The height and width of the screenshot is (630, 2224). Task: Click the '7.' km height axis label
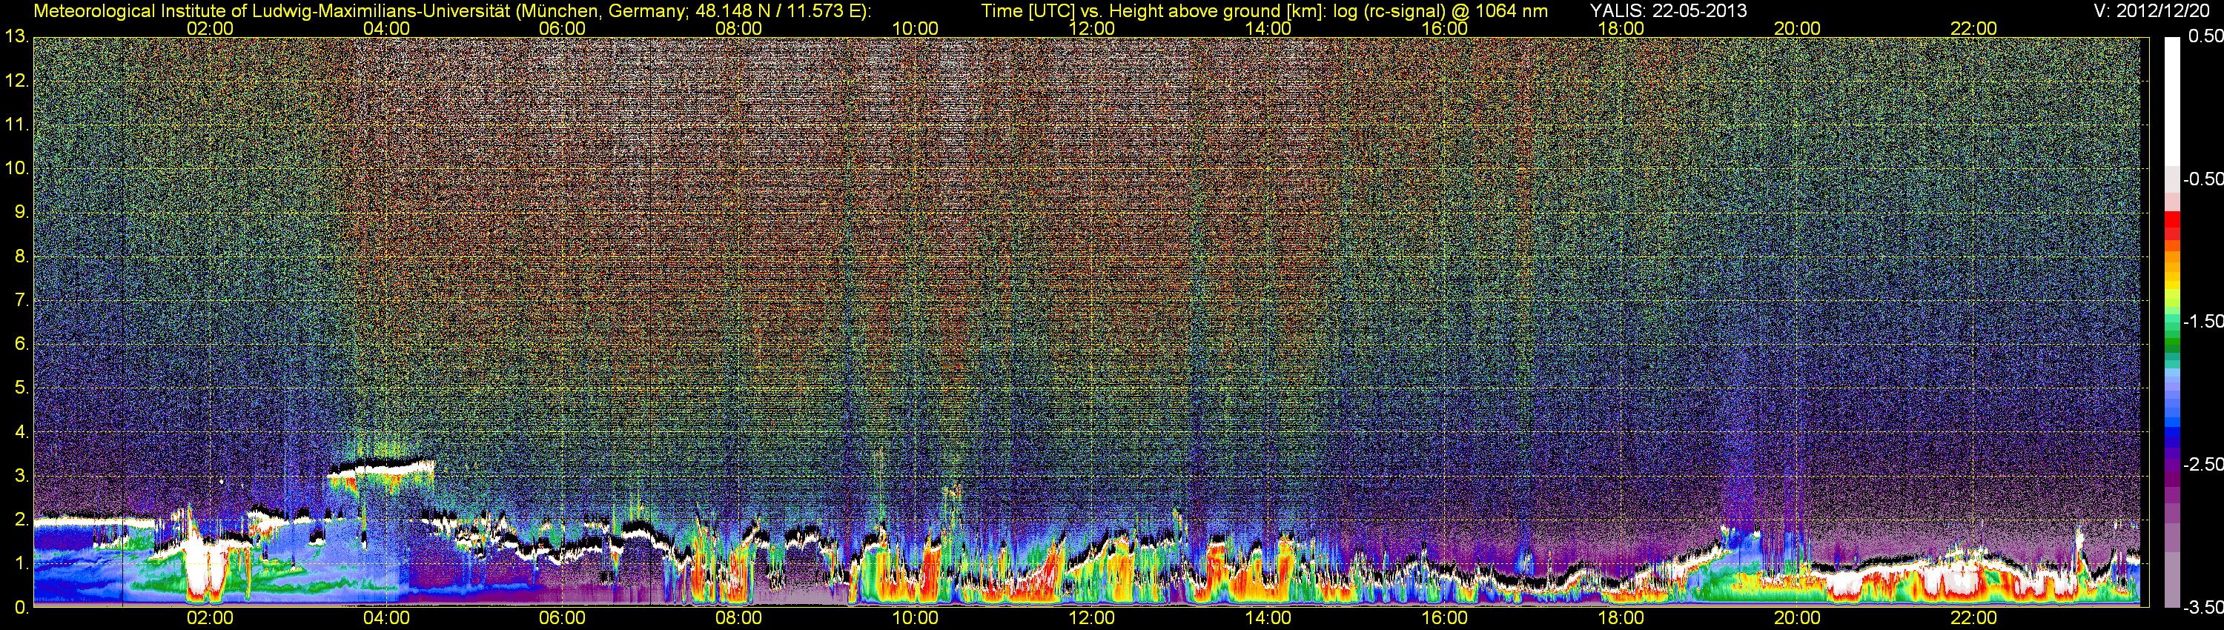pos(21,300)
